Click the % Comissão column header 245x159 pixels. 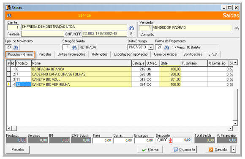(x=218, y=63)
